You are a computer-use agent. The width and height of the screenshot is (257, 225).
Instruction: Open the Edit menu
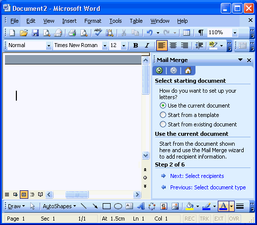click(31, 21)
